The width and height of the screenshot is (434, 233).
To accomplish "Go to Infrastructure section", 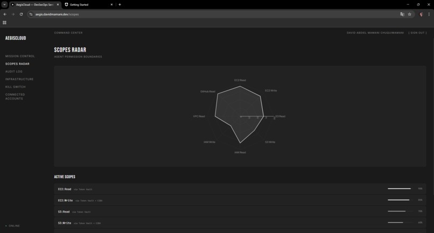I will coord(19,79).
